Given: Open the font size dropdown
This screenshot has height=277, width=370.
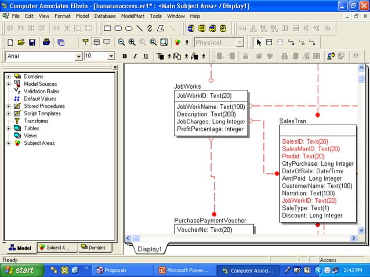Looking at the screenshot, I should tap(111, 56).
